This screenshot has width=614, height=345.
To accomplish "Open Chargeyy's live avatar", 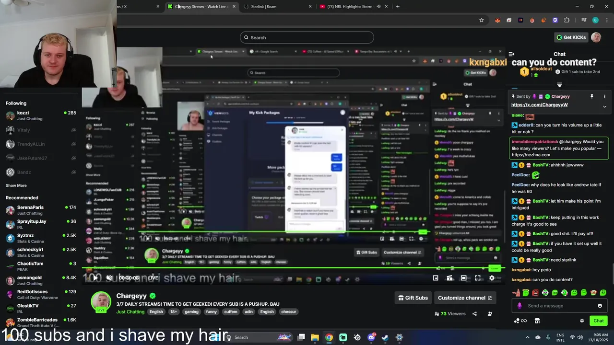I will pyautogui.click(x=101, y=302).
